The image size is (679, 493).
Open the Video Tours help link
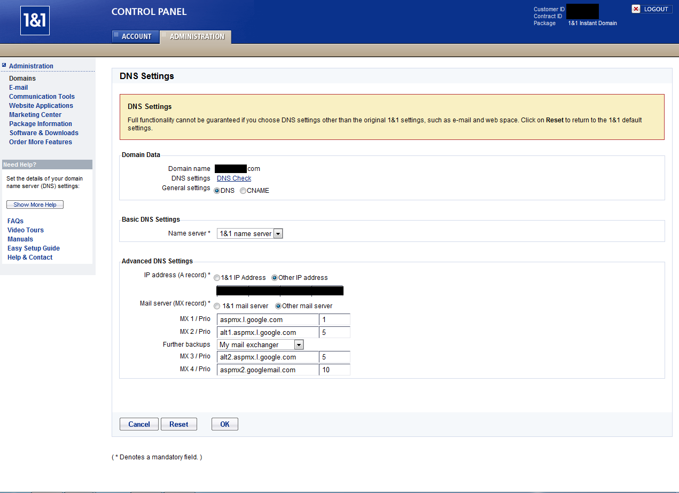(26, 230)
